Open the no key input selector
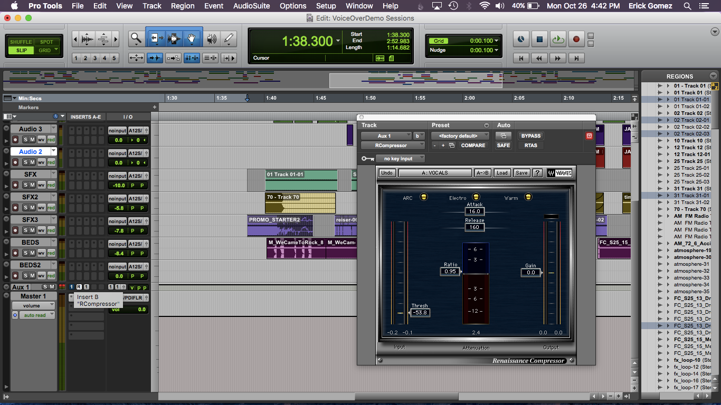Screen dimensions: 721x405 click(401, 158)
